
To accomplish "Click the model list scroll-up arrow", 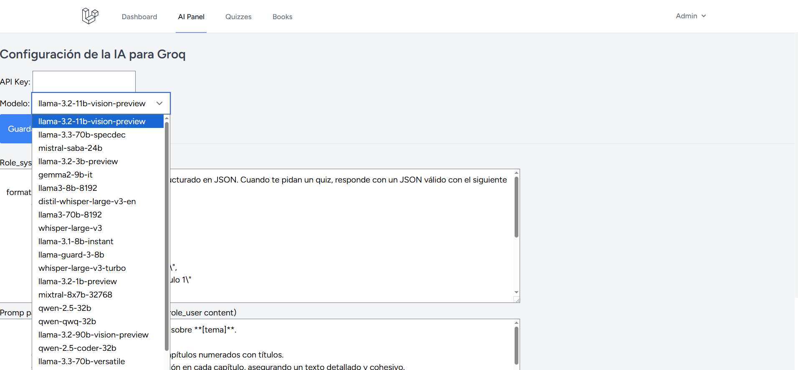I will (x=167, y=118).
